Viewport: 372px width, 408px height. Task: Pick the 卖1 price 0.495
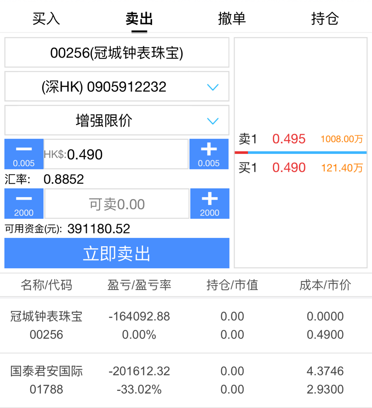click(x=289, y=139)
